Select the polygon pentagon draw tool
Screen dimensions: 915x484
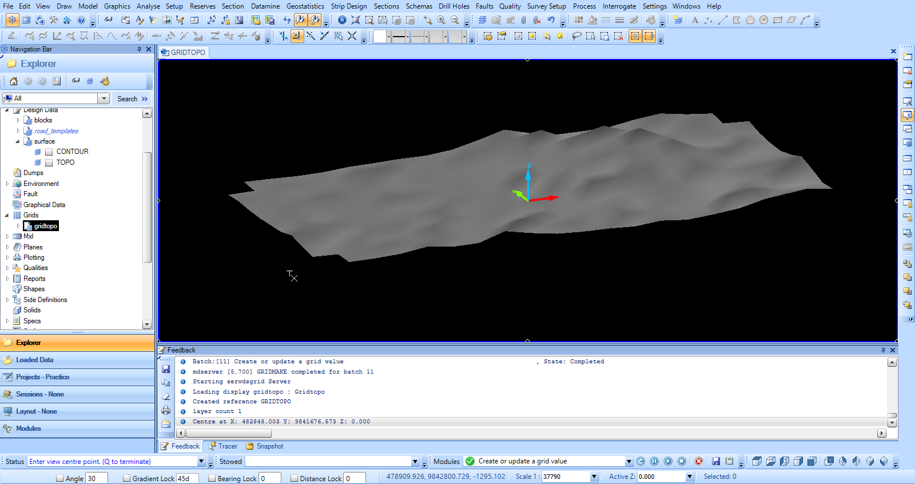tap(750, 20)
